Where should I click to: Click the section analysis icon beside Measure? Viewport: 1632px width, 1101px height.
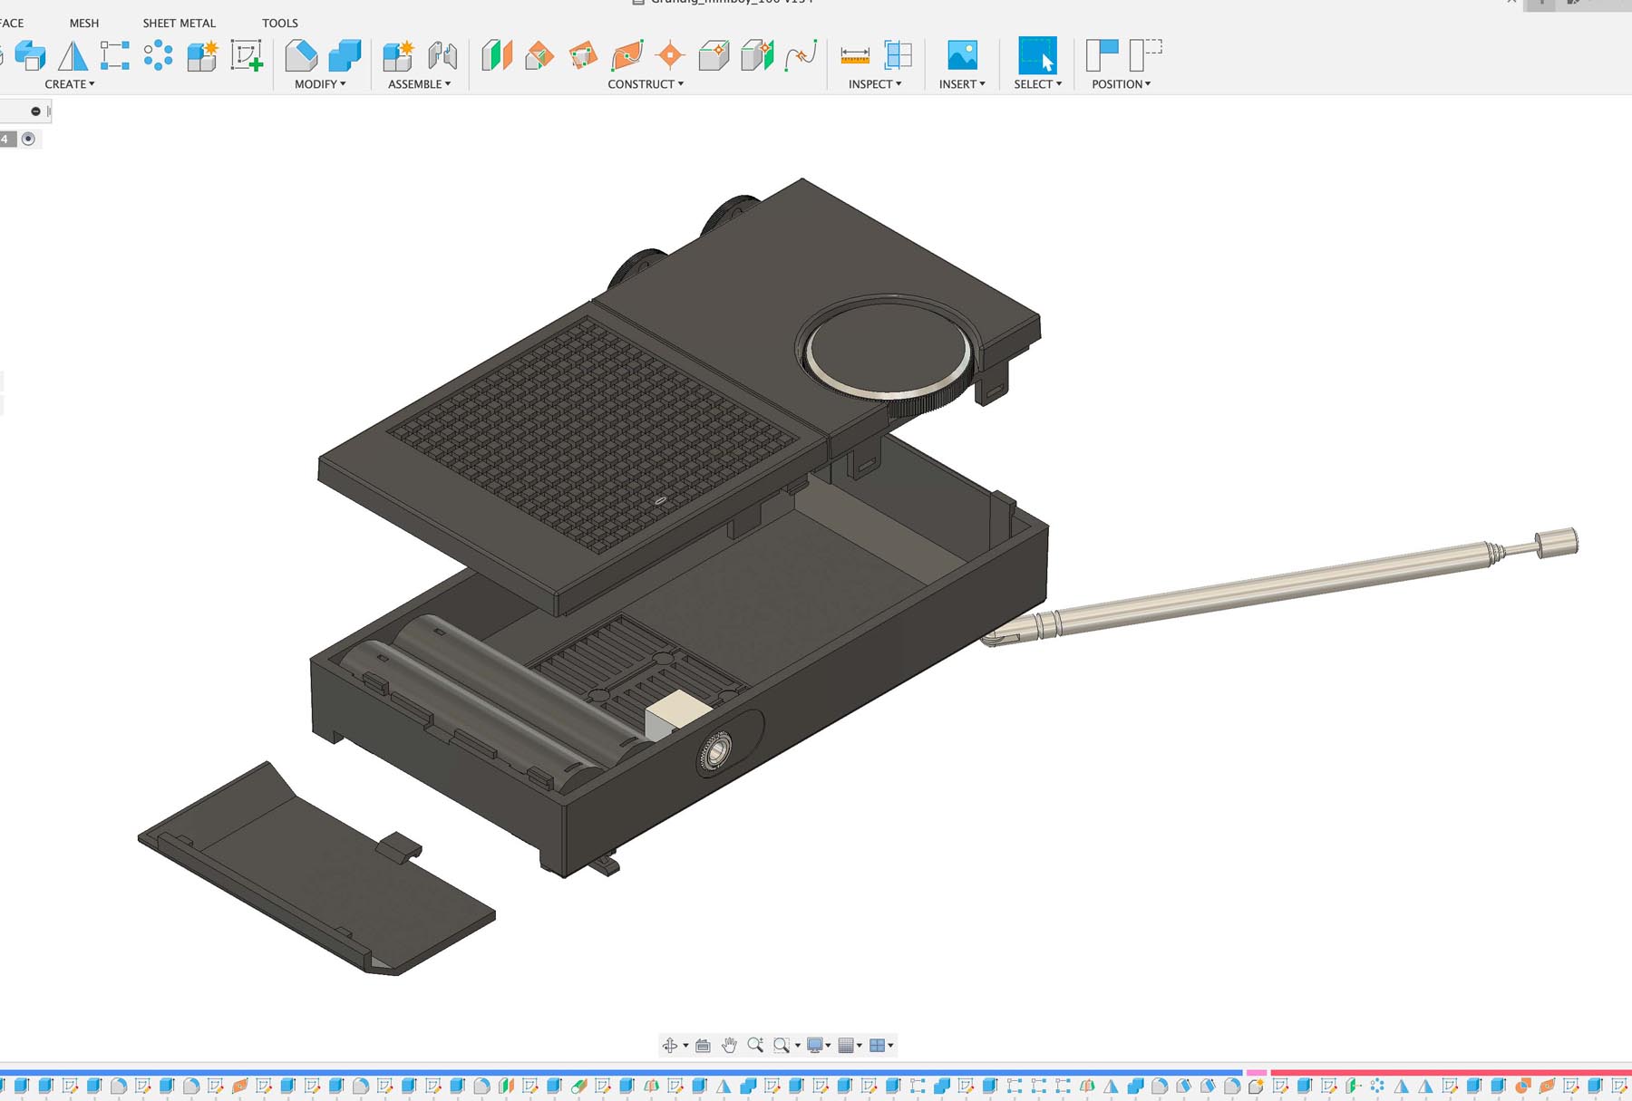(x=899, y=56)
